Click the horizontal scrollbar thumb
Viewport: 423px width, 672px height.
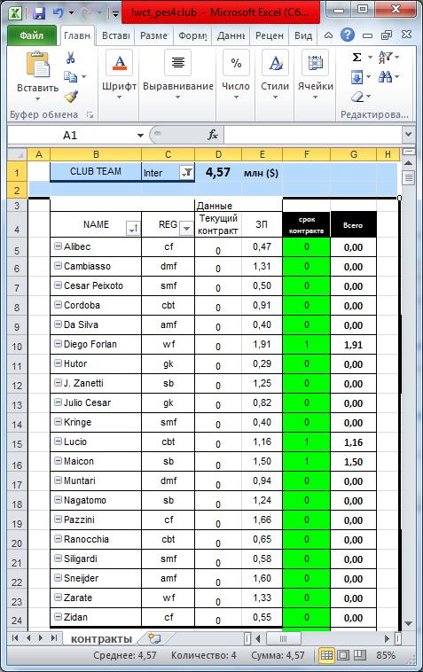pos(283,638)
